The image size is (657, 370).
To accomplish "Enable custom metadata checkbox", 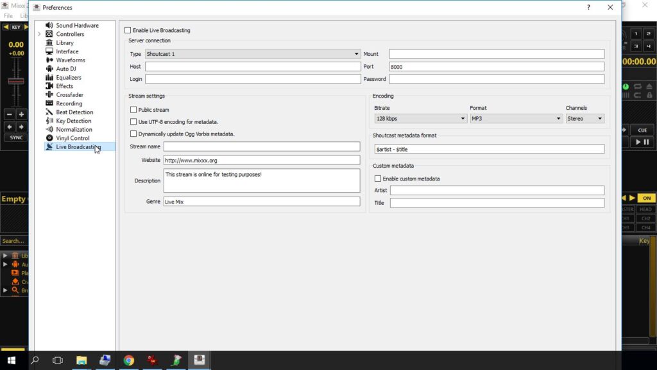I will tap(378, 179).
